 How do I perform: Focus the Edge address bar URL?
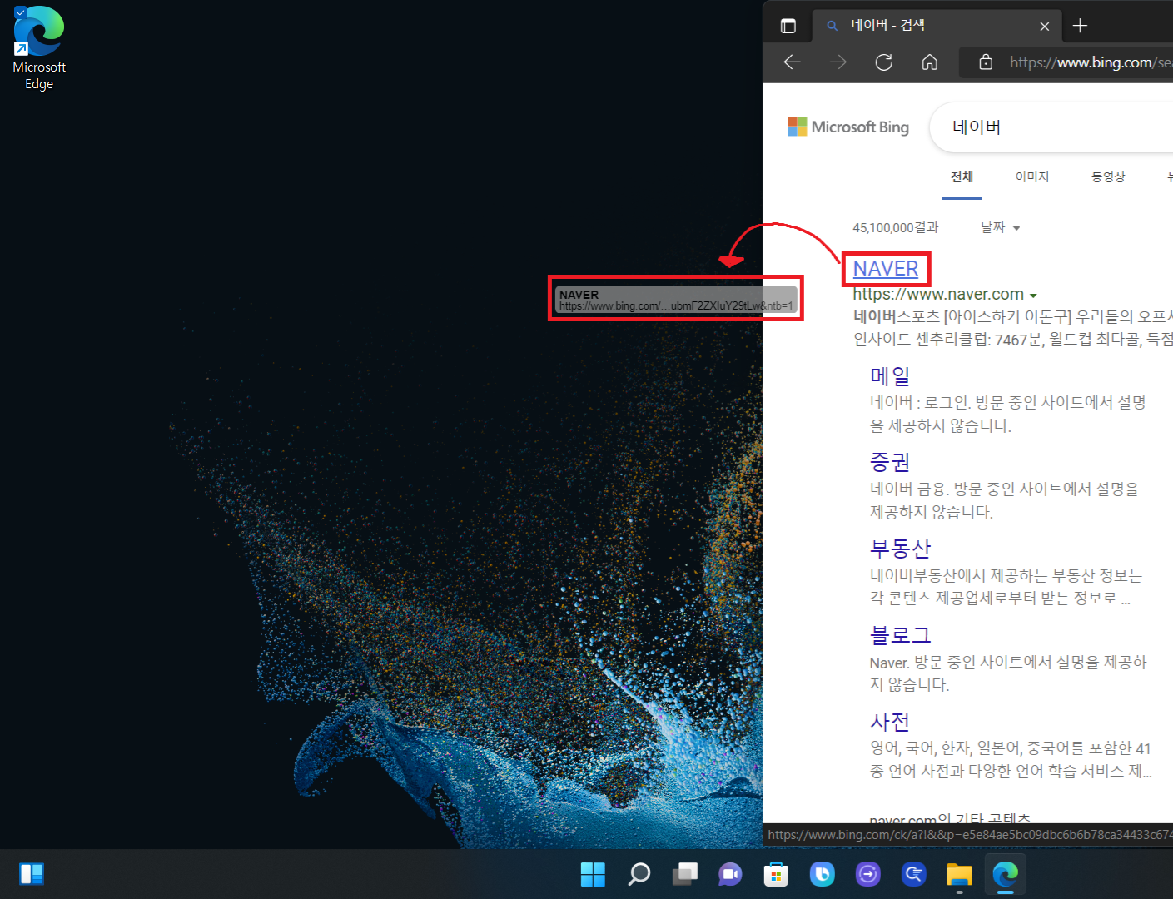coord(1090,62)
